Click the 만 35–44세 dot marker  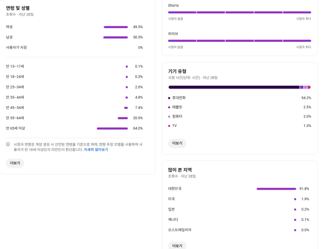127,97
